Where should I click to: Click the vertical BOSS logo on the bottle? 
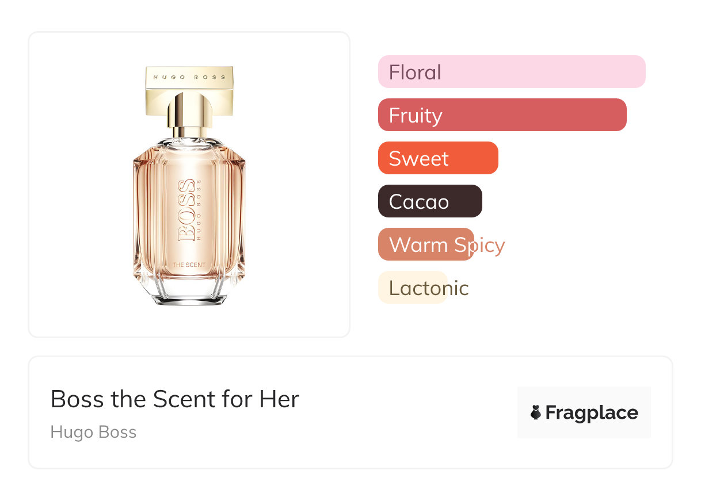click(186, 210)
